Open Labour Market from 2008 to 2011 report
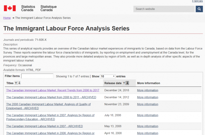Viewport: 205px width, 135px height. (x=51, y=97)
